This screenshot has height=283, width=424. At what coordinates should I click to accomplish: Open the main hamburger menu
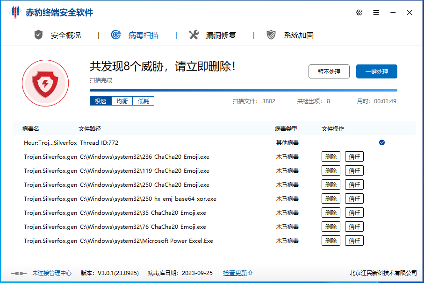click(376, 13)
